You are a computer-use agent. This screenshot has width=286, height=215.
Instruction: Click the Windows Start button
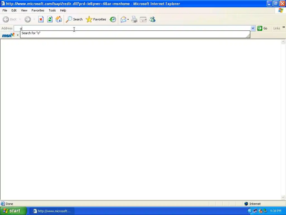pyautogui.click(x=13, y=211)
